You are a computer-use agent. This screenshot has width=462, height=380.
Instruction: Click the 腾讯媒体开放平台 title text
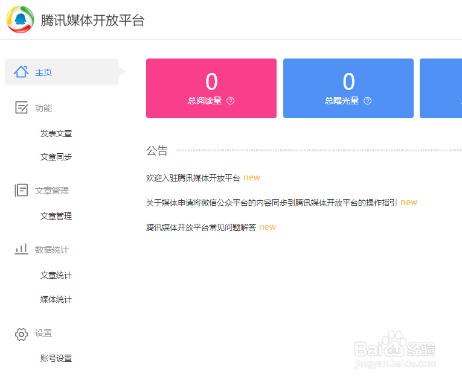(x=92, y=21)
